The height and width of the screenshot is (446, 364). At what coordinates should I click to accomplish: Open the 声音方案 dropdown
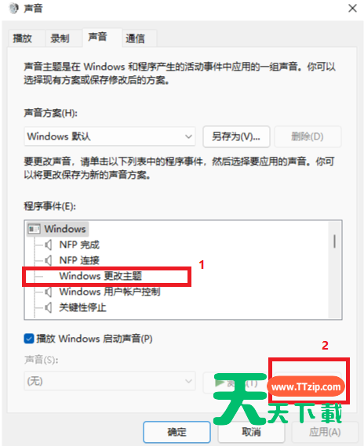(110, 136)
